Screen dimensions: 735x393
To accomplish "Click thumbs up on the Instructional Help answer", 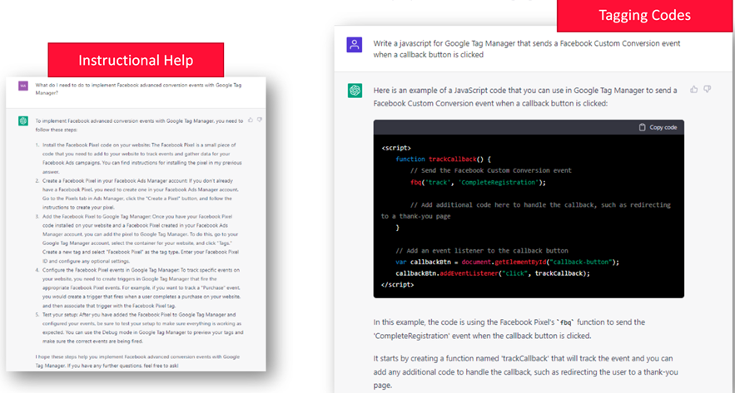I will [251, 120].
